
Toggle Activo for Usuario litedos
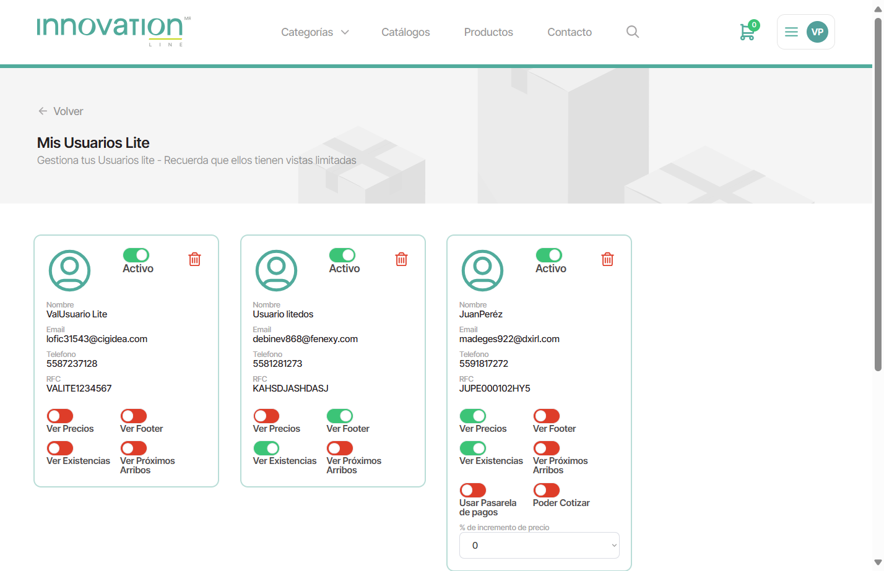click(x=342, y=255)
